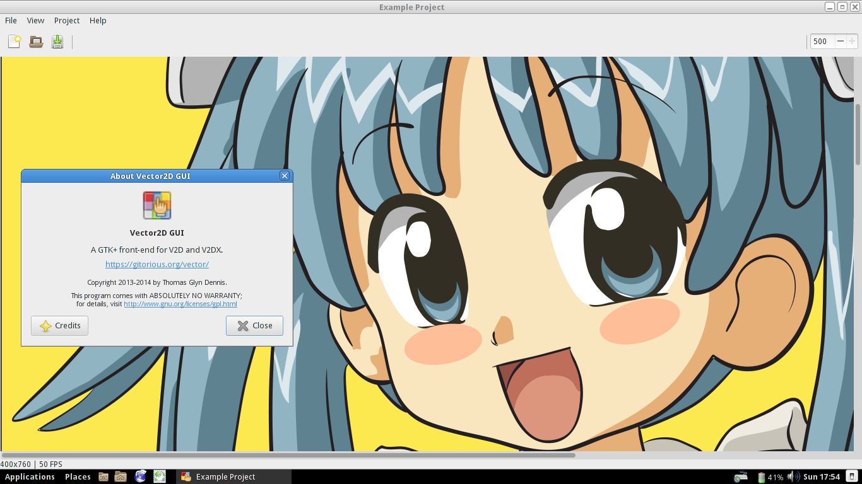The image size is (862, 484).
Task: Click the horizontal scrollbar below the canvas
Action: [288, 454]
